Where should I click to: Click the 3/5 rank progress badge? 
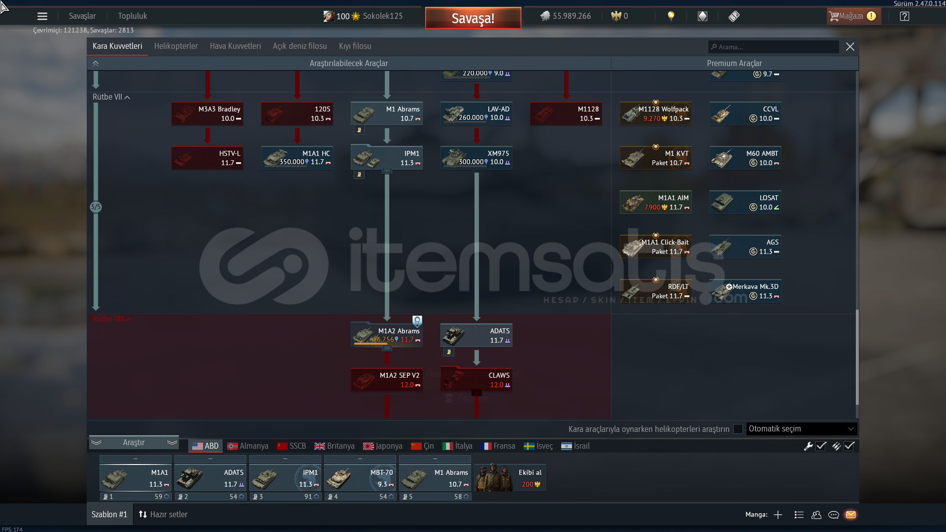pos(96,207)
